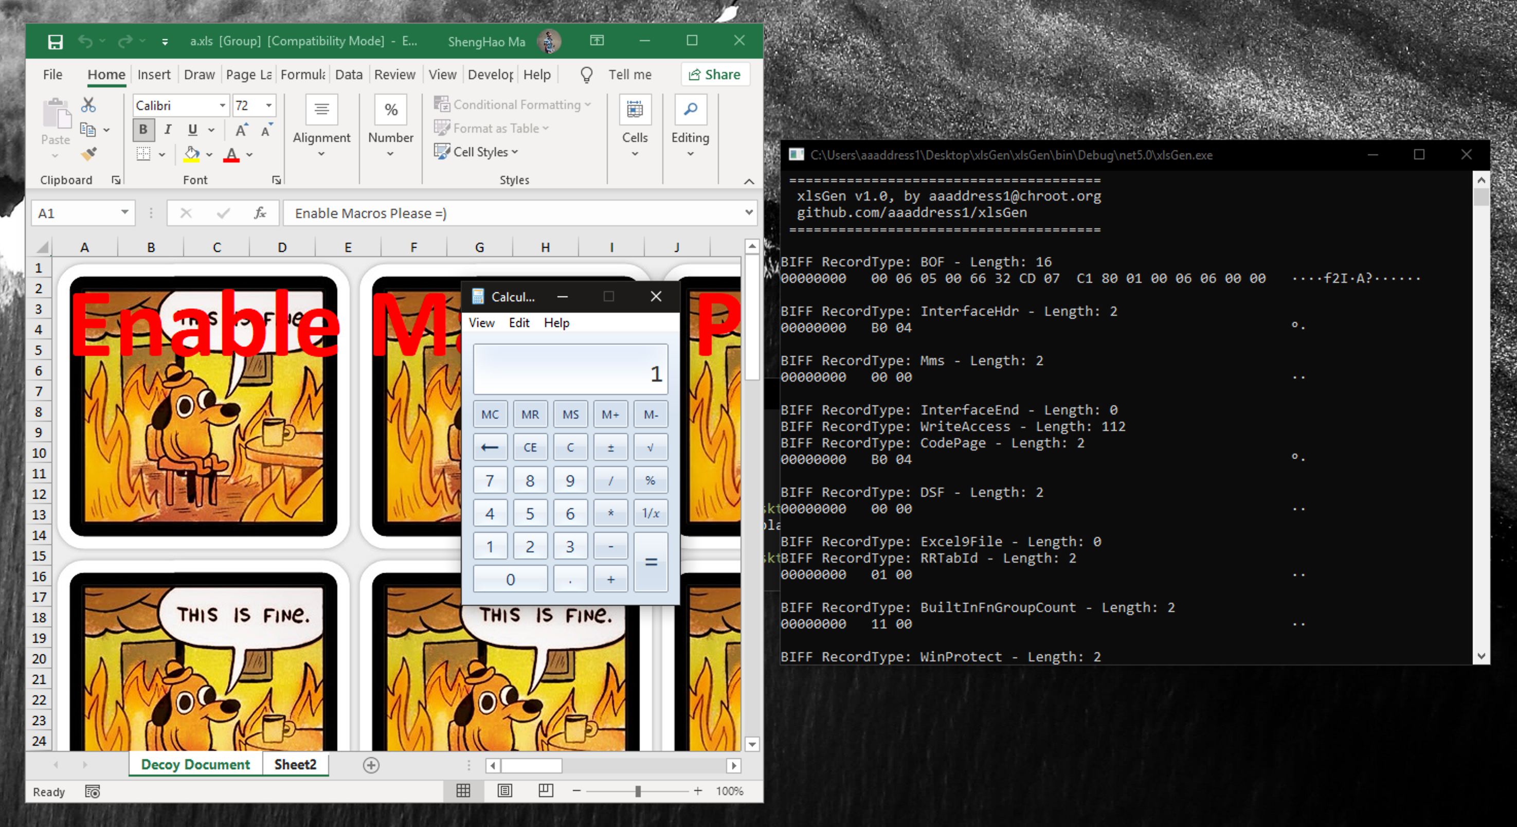Switch to Normal view
Viewport: 1517px width, 827px height.
coord(463,790)
